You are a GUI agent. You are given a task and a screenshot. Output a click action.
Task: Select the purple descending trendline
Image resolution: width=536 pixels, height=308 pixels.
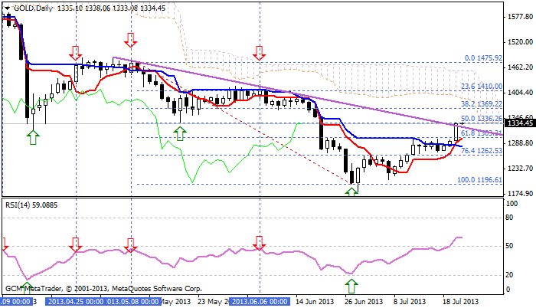308,97
